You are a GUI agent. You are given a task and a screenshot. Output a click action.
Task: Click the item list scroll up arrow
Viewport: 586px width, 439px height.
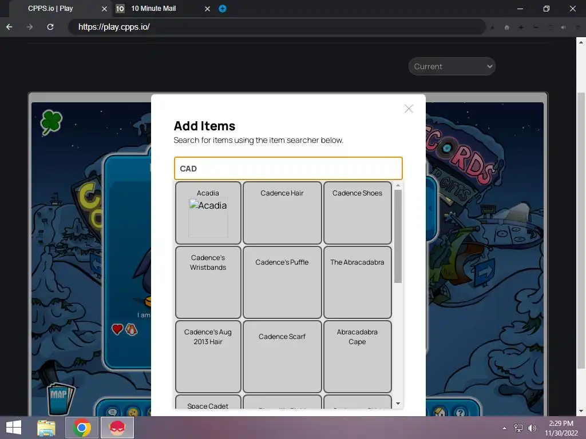398,185
